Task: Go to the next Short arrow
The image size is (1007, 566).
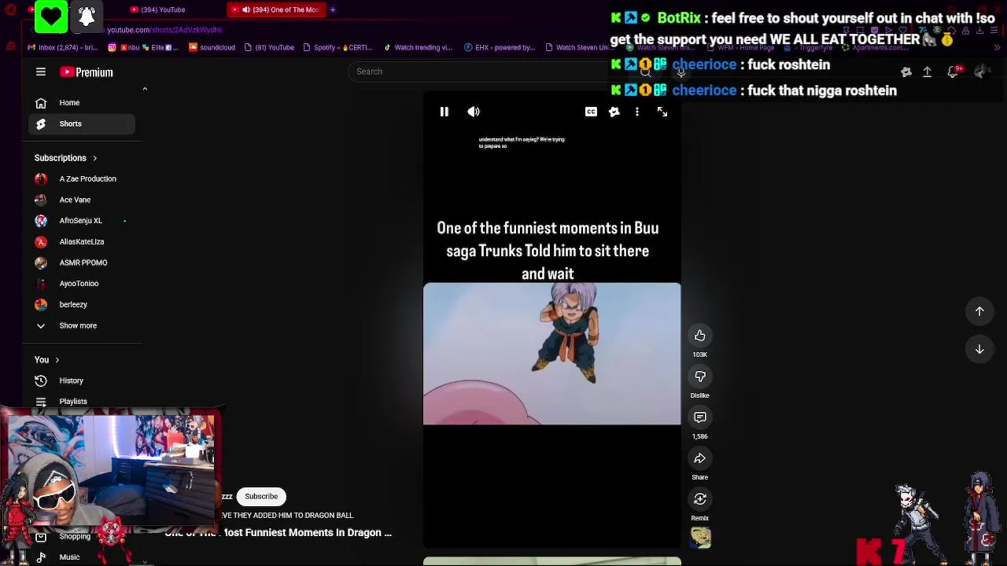Action: click(980, 349)
